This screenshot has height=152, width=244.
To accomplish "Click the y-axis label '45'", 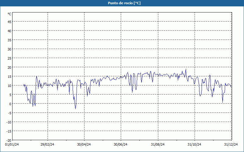I will (9, 22).
